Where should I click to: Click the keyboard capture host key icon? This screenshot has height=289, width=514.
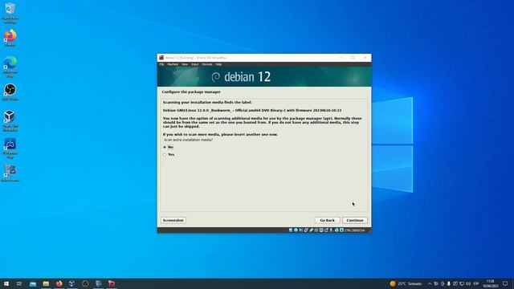(341, 230)
